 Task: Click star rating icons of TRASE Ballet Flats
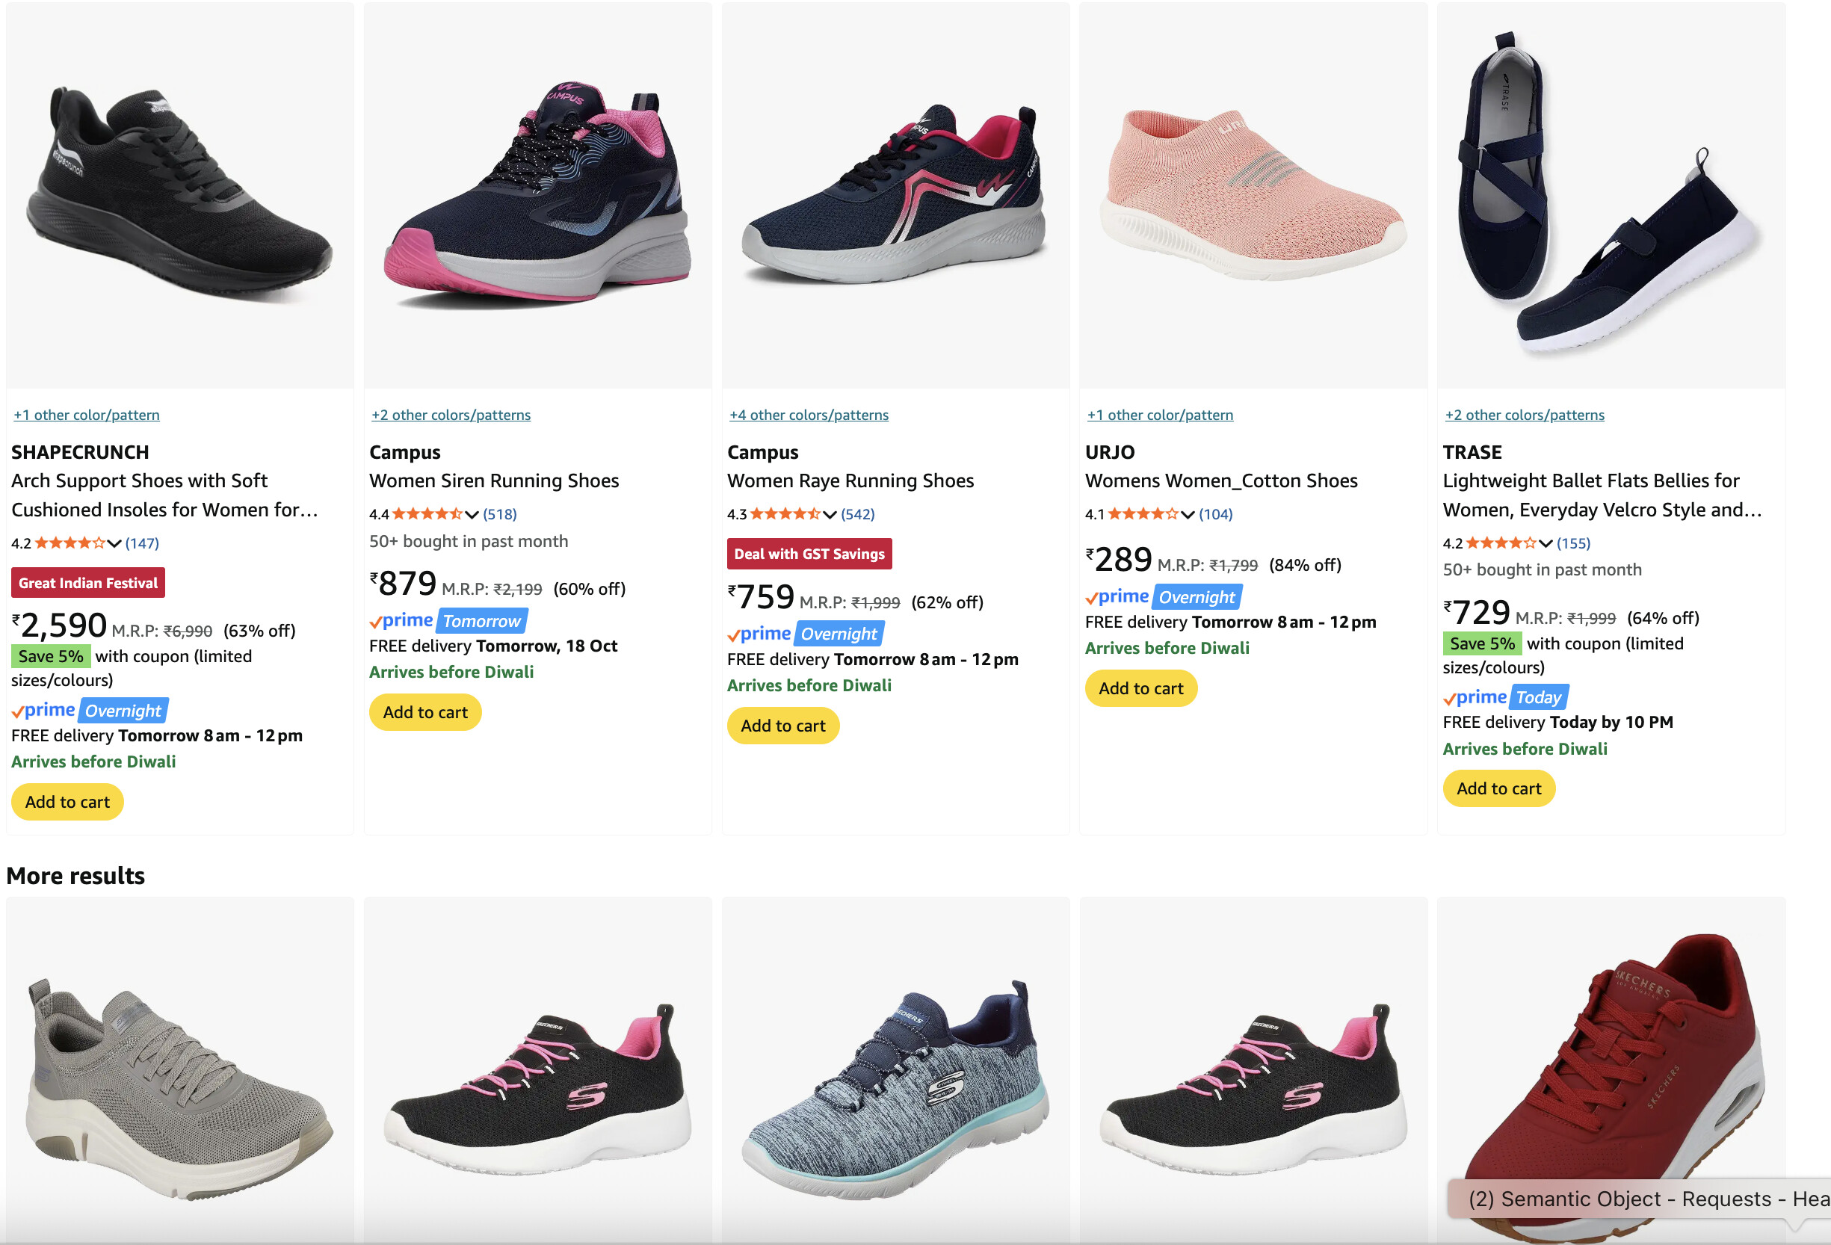(x=1501, y=544)
